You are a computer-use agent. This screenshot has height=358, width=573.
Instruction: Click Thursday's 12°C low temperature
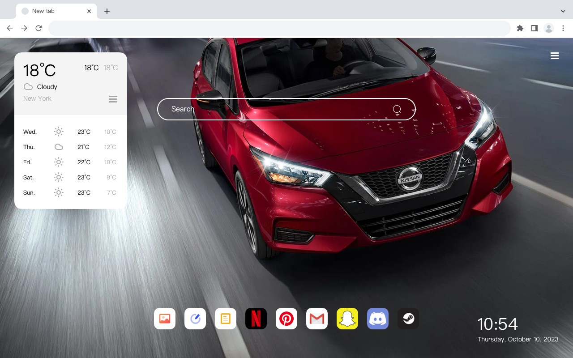coord(110,147)
